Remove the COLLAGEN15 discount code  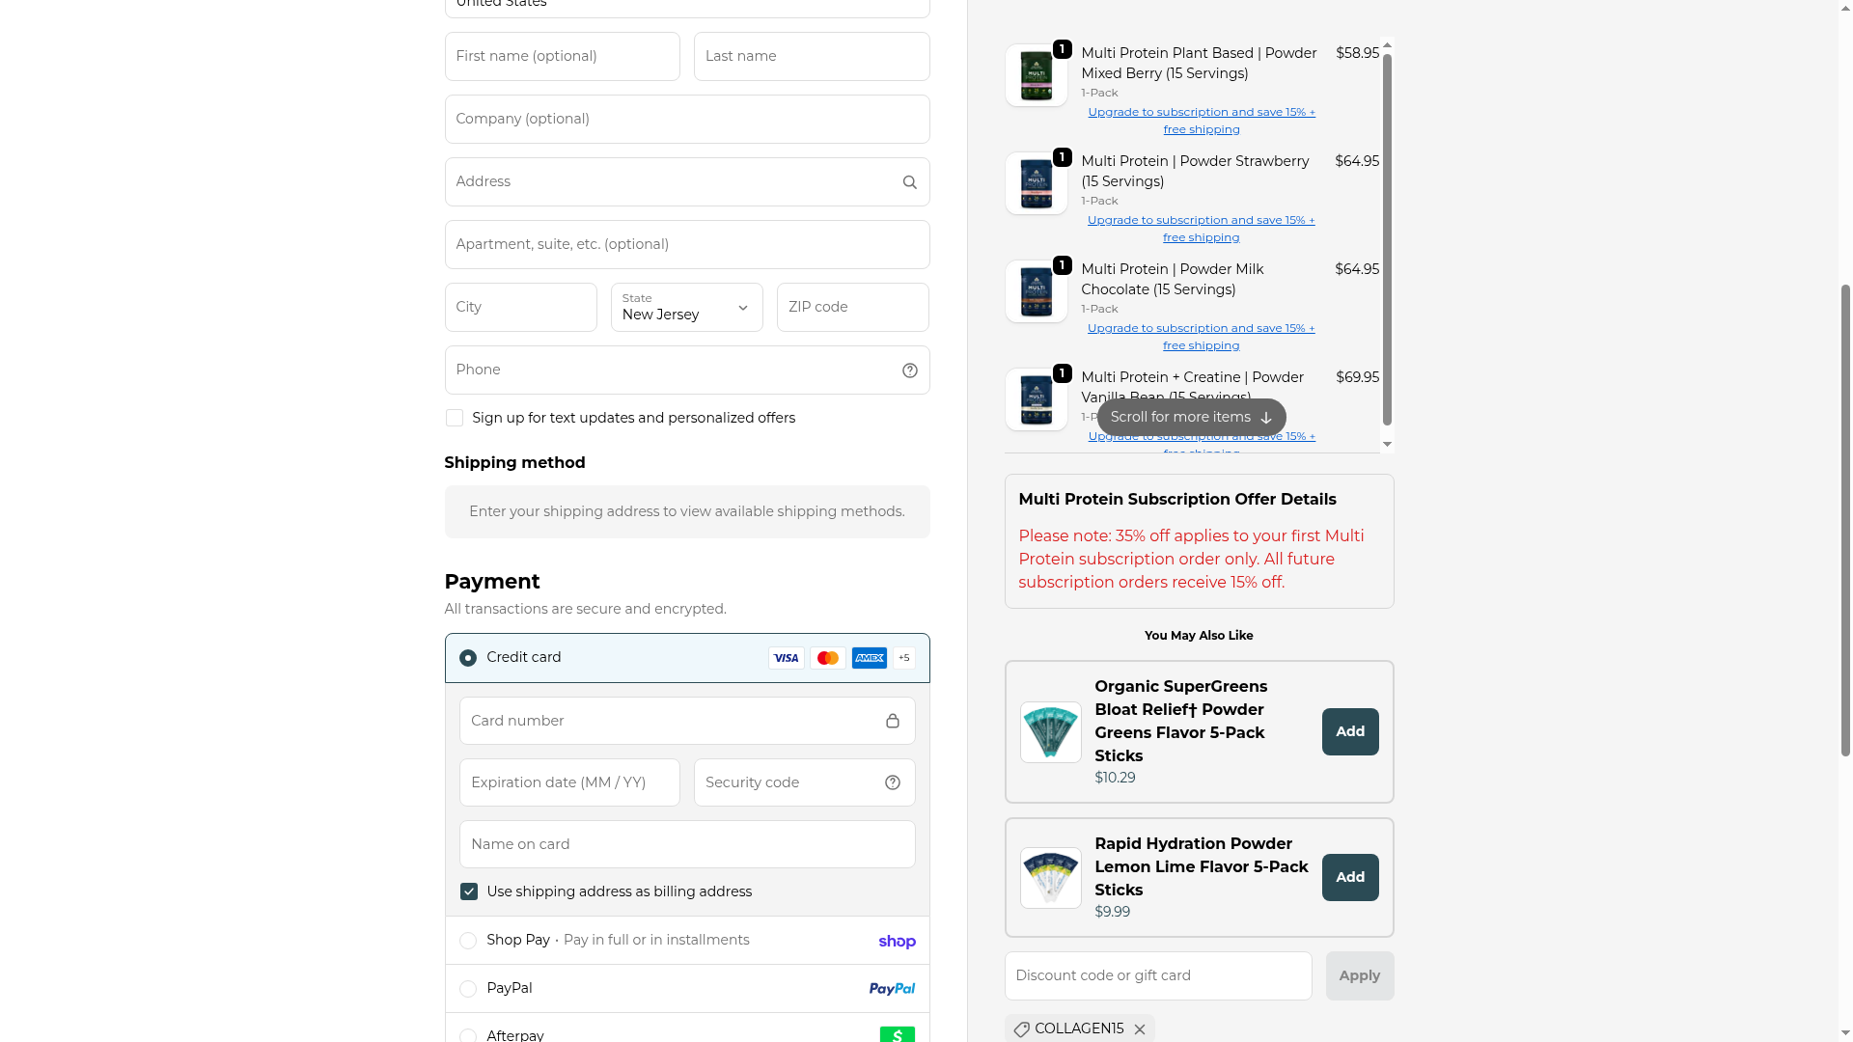[x=1140, y=1029]
